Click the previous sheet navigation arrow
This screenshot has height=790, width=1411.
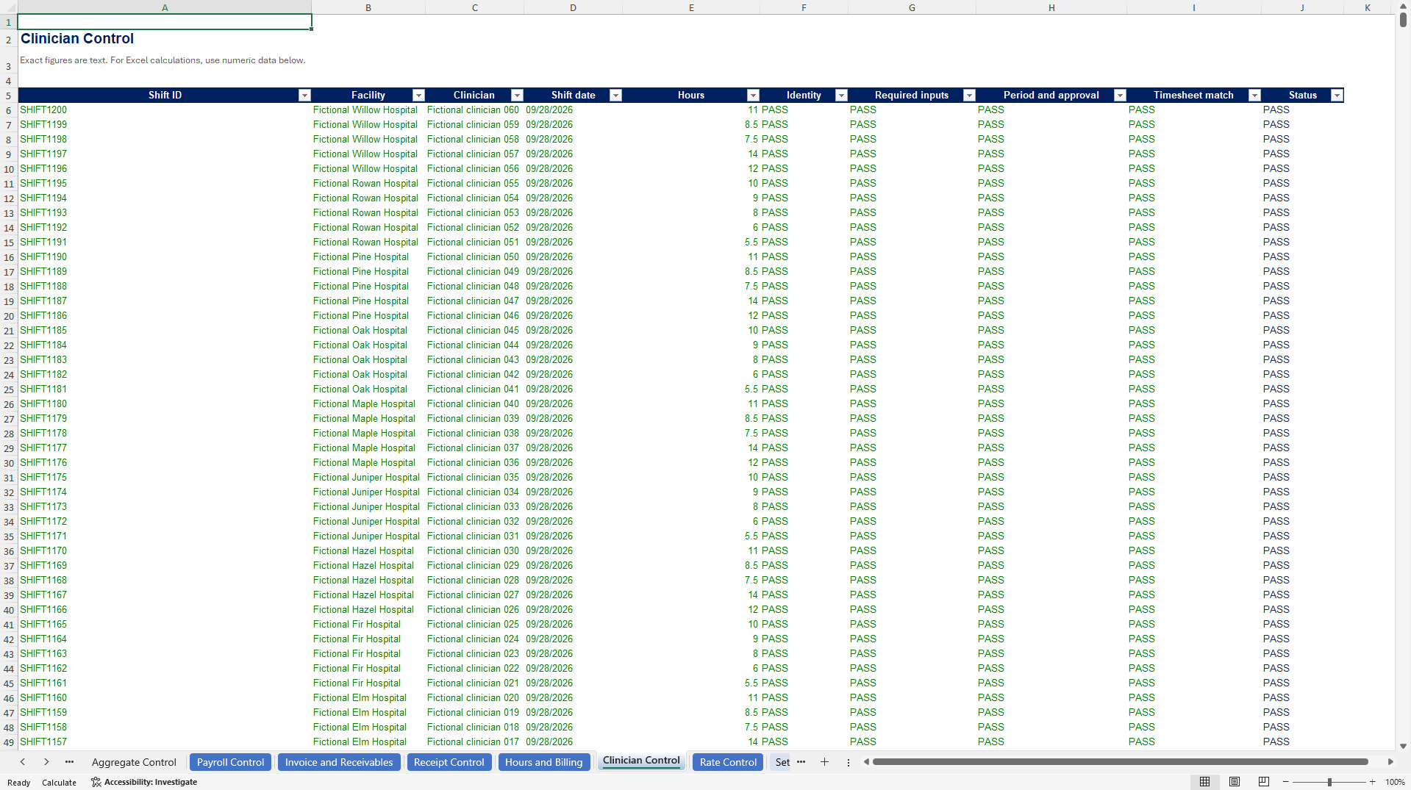[23, 762]
